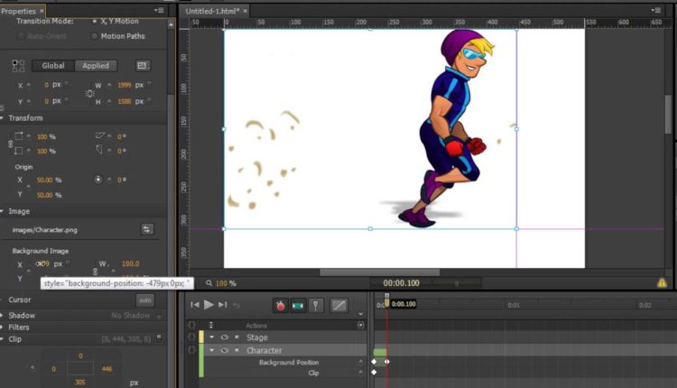Collapse the Character layer triangle
This screenshot has width=677, height=388.
pos(211,350)
